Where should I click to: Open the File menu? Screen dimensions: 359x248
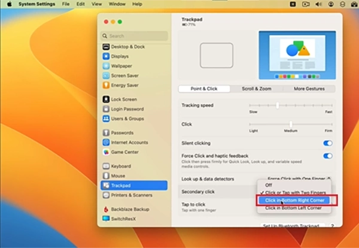click(66, 4)
